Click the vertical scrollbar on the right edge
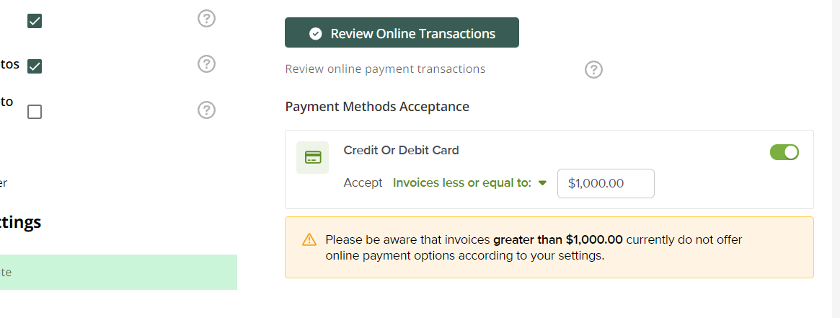Screen dimensions: 840x318 coord(835,159)
